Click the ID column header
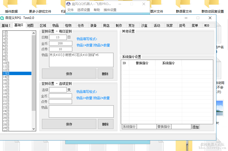This screenshot has height=151, width=228. [x=125, y=63]
